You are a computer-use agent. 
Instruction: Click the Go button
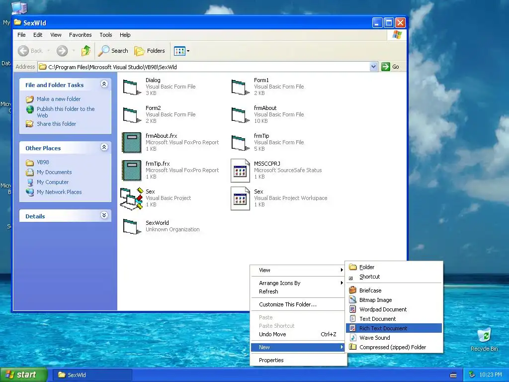coord(391,67)
